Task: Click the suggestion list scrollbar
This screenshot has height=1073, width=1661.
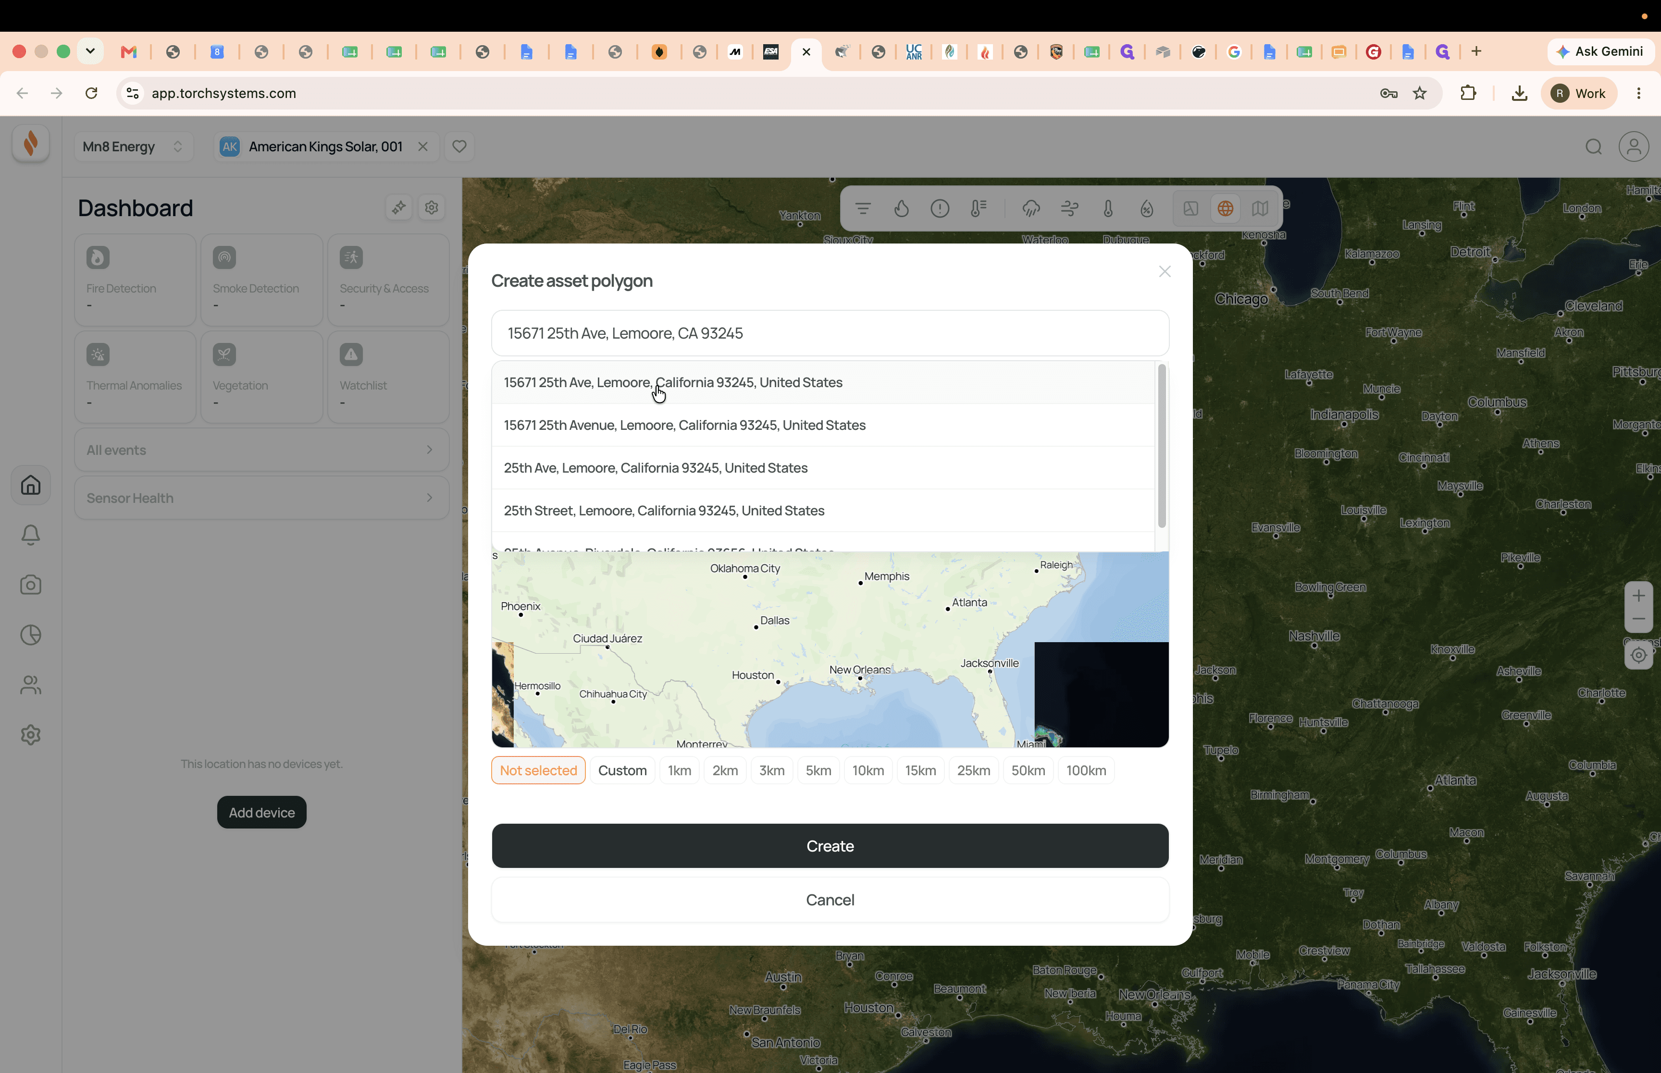Action: click(x=1162, y=446)
